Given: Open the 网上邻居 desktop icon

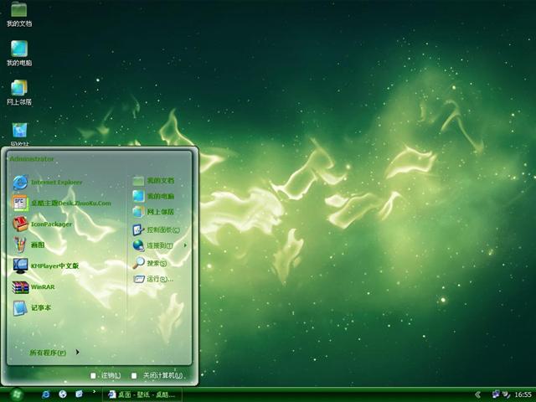Looking at the screenshot, I should (19, 93).
